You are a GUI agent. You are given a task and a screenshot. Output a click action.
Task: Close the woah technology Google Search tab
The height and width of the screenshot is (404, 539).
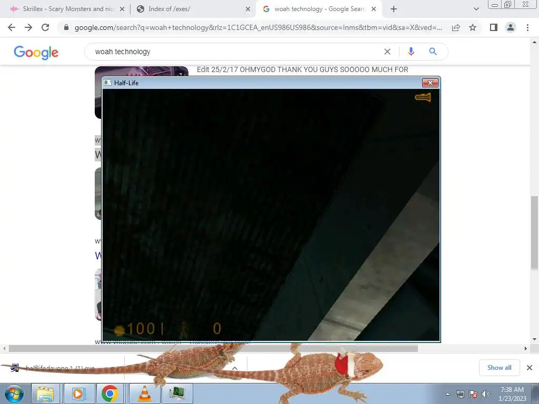point(374,9)
